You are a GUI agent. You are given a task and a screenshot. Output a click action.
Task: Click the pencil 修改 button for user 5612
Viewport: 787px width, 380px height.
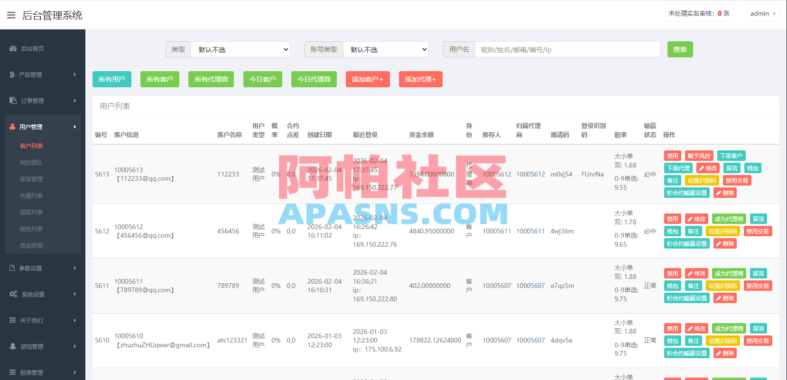696,219
